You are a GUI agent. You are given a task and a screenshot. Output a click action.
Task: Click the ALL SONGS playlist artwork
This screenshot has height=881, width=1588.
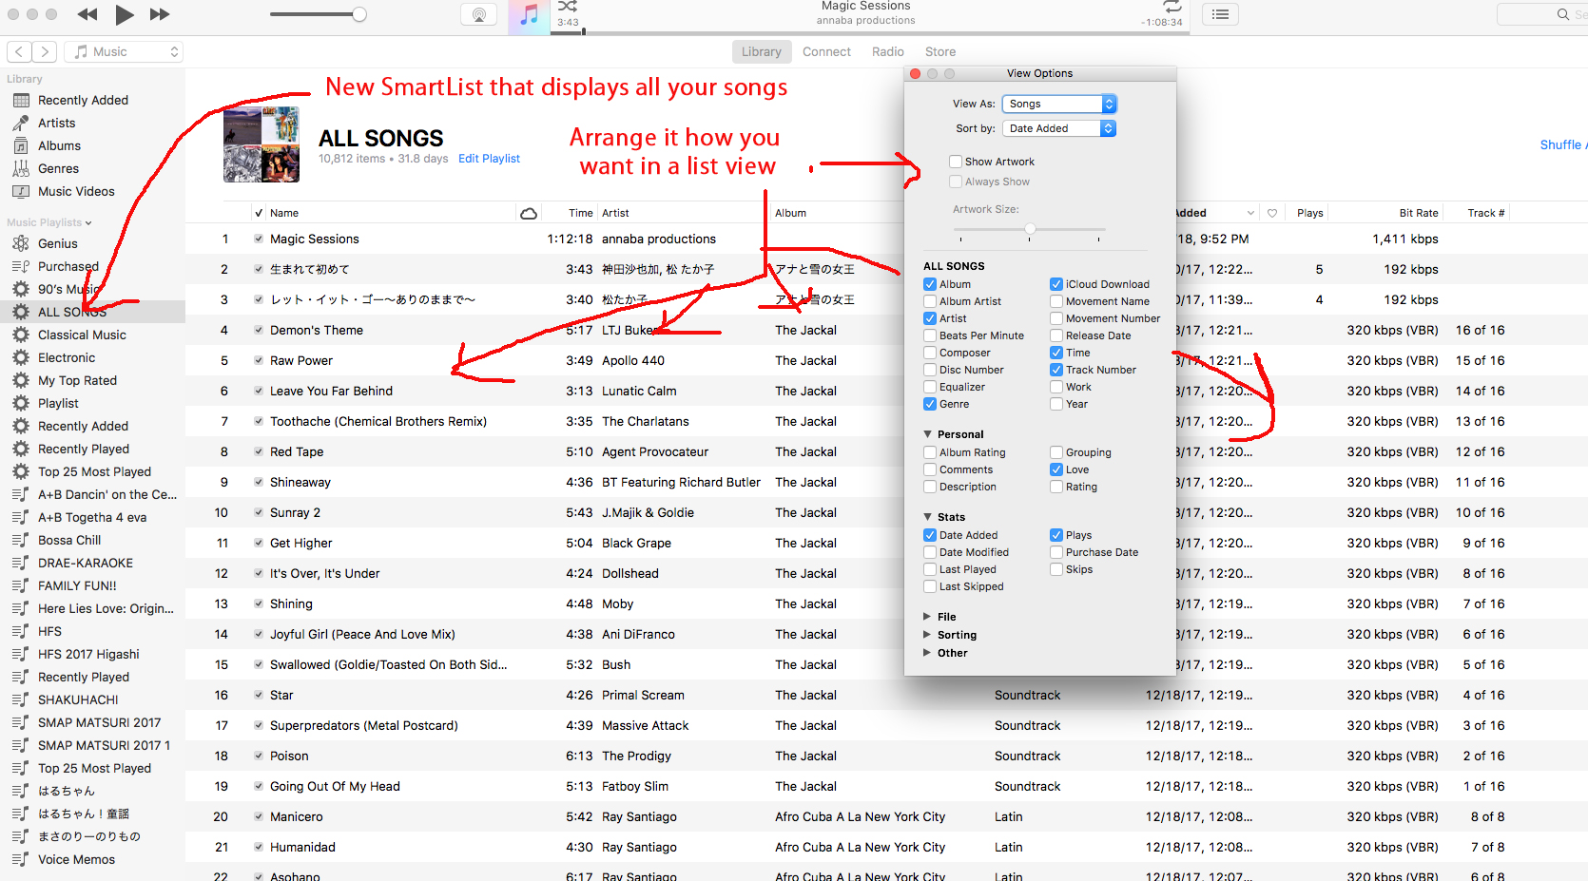(x=261, y=144)
